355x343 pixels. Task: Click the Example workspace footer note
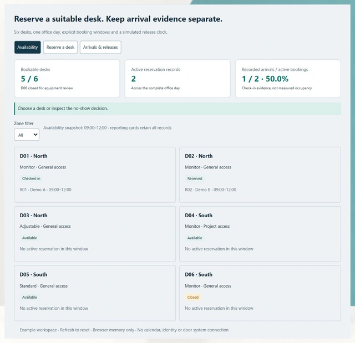tap(124, 330)
